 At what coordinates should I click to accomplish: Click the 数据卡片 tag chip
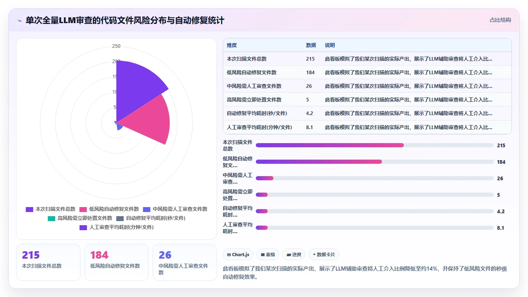(x=324, y=255)
